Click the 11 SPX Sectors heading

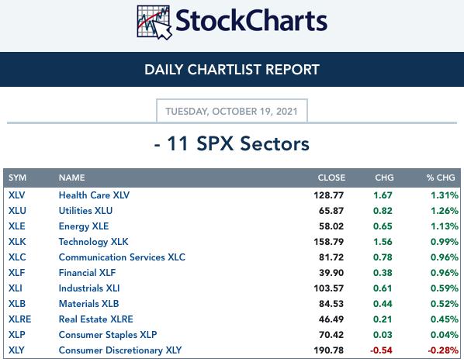pyautogui.click(x=232, y=143)
